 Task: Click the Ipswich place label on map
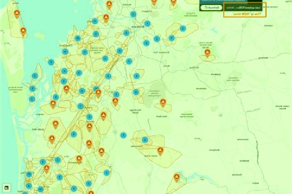(x=216, y=74)
